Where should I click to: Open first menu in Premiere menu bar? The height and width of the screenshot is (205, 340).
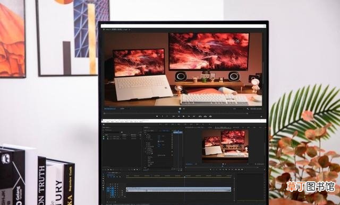104,122
